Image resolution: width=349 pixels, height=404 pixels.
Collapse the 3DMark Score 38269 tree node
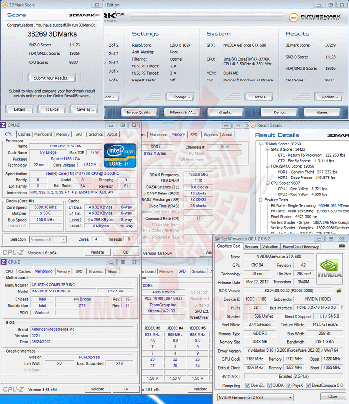pyautogui.click(x=261, y=144)
